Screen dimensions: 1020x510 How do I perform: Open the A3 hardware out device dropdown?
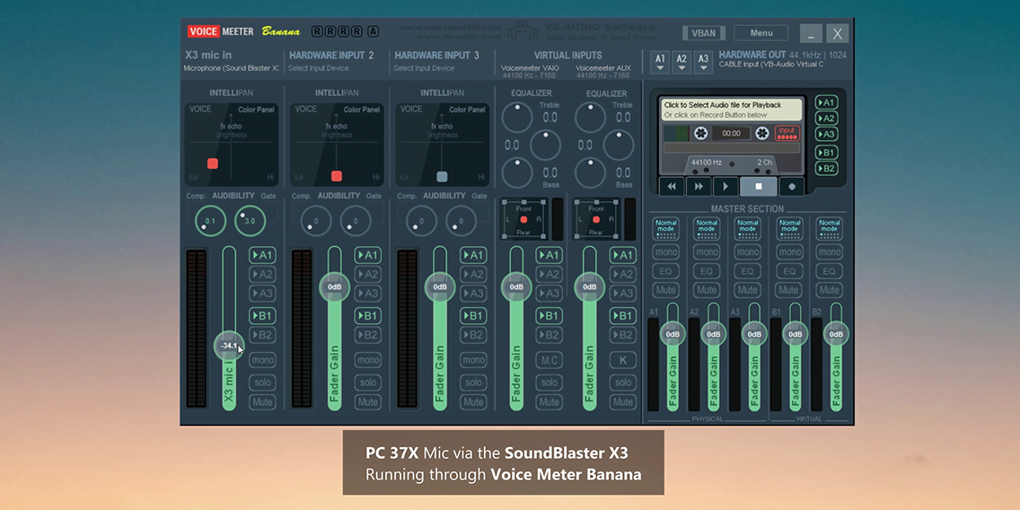[703, 62]
